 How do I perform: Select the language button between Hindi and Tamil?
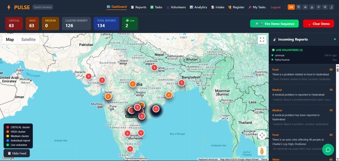pos(305,7)
